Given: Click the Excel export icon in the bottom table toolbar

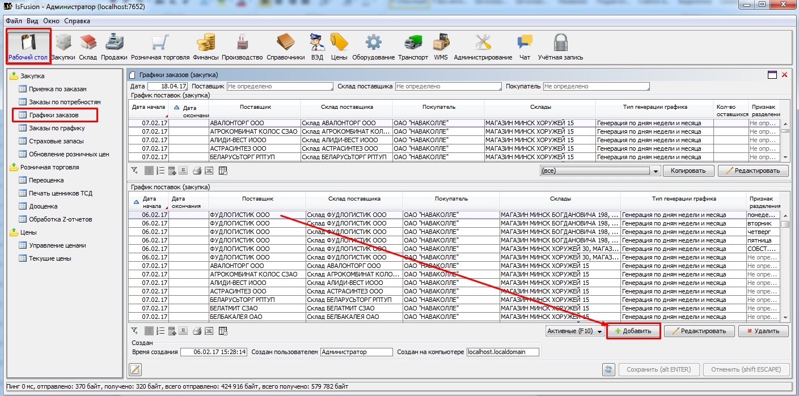Looking at the screenshot, I should click(x=209, y=331).
